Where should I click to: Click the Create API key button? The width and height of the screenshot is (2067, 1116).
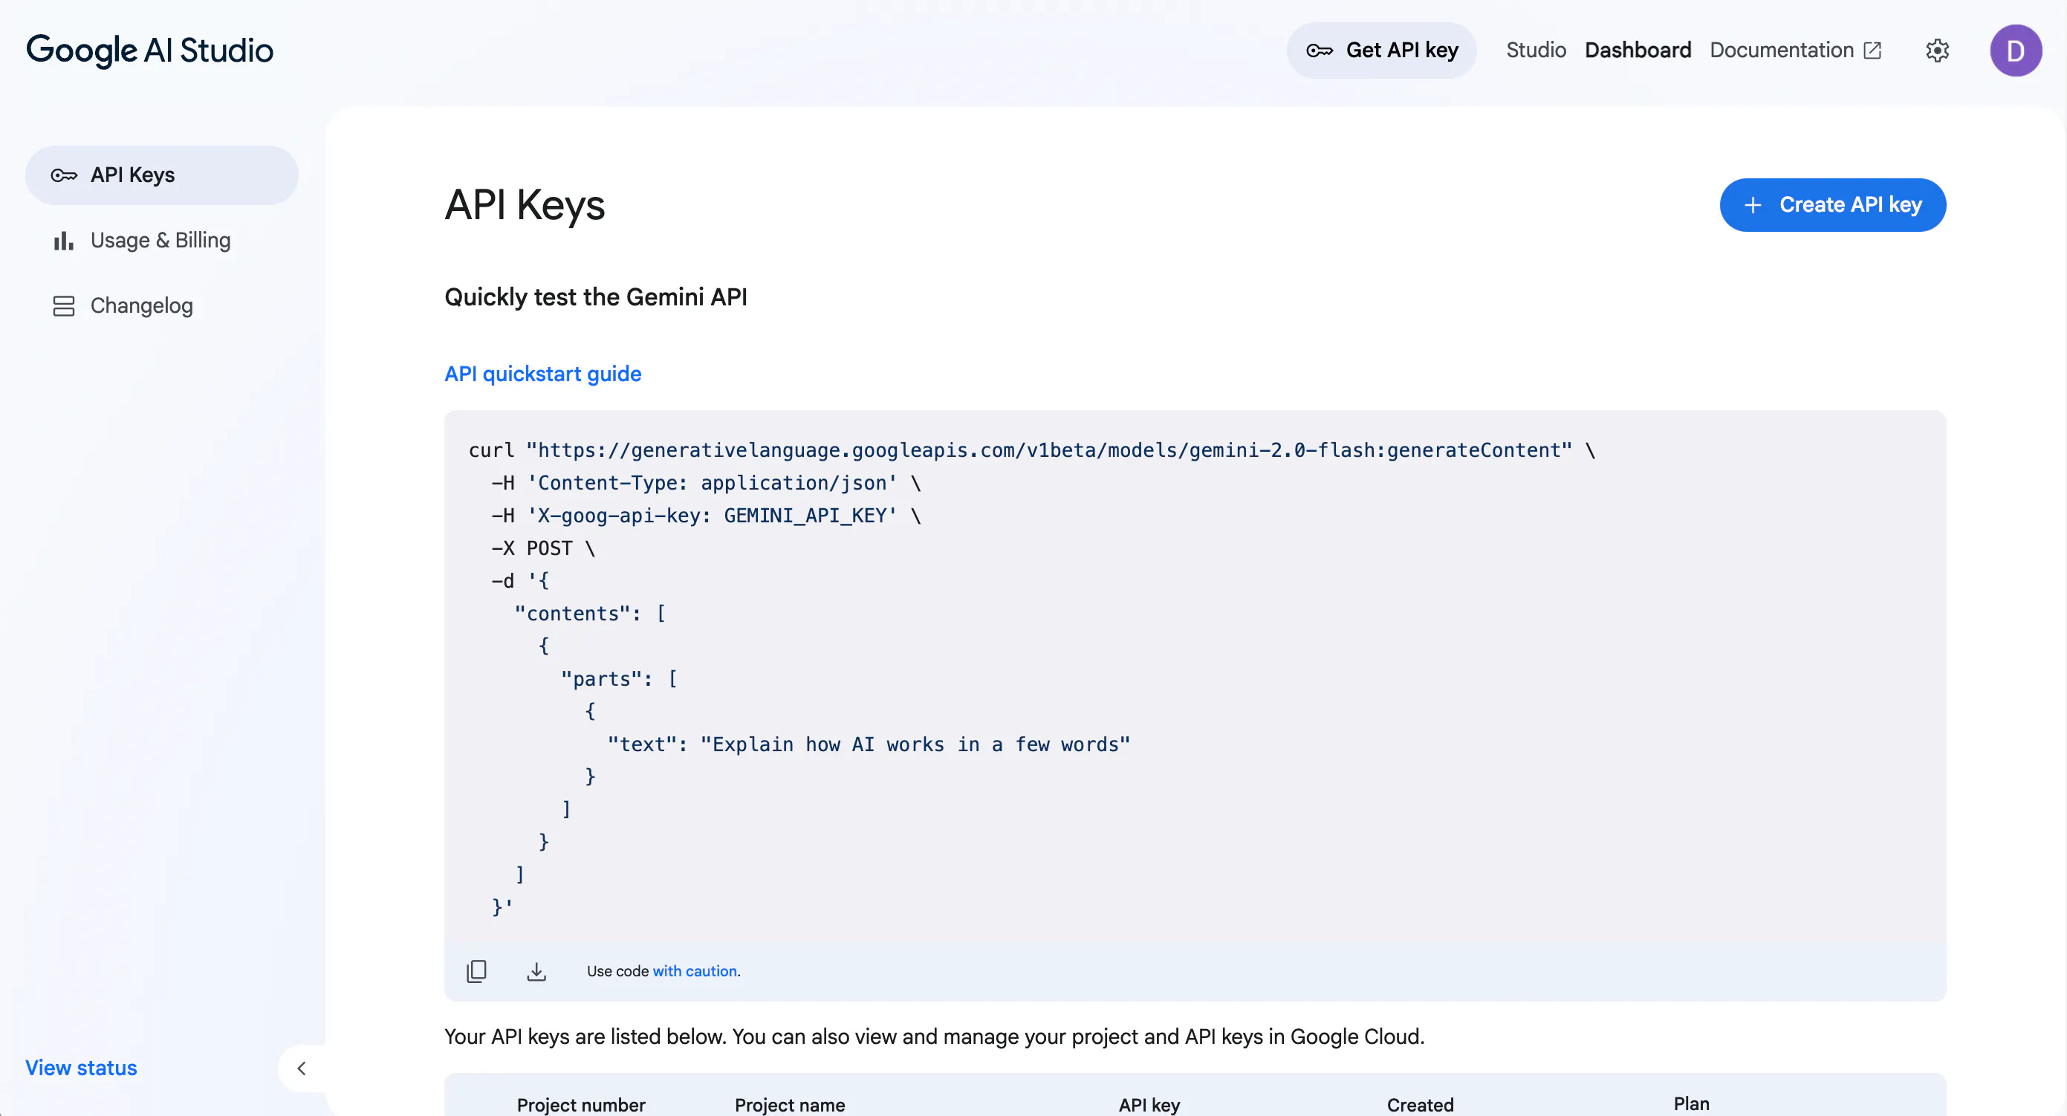[x=1833, y=205]
